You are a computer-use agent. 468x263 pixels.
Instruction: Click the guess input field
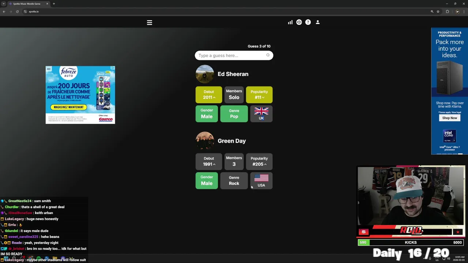(x=234, y=56)
